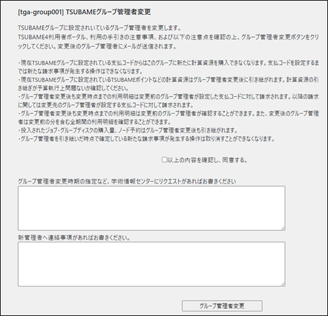Click intro sentence グループ管理者を変更します
This screenshot has height=316, width=328.
100,28
